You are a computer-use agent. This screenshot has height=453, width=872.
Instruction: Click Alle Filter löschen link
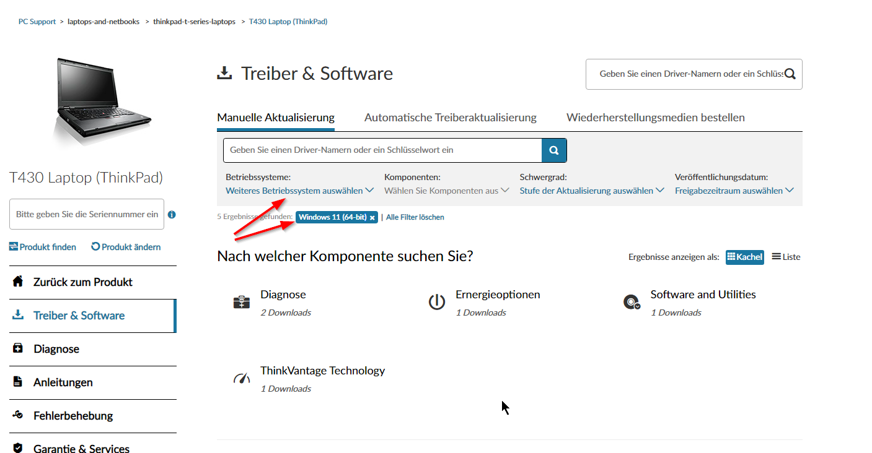(415, 217)
